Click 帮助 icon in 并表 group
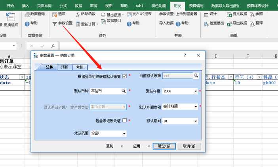The image size is (278, 167). (x=178, y=24)
